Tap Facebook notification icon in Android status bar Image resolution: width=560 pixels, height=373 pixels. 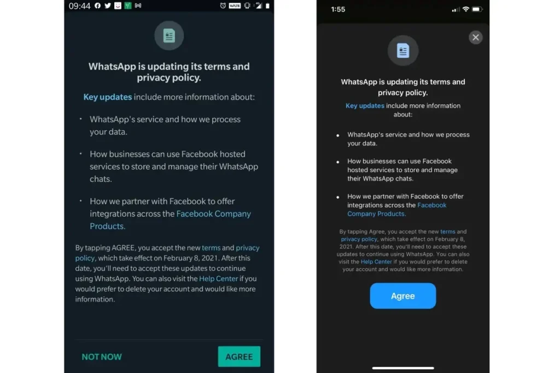(97, 5)
